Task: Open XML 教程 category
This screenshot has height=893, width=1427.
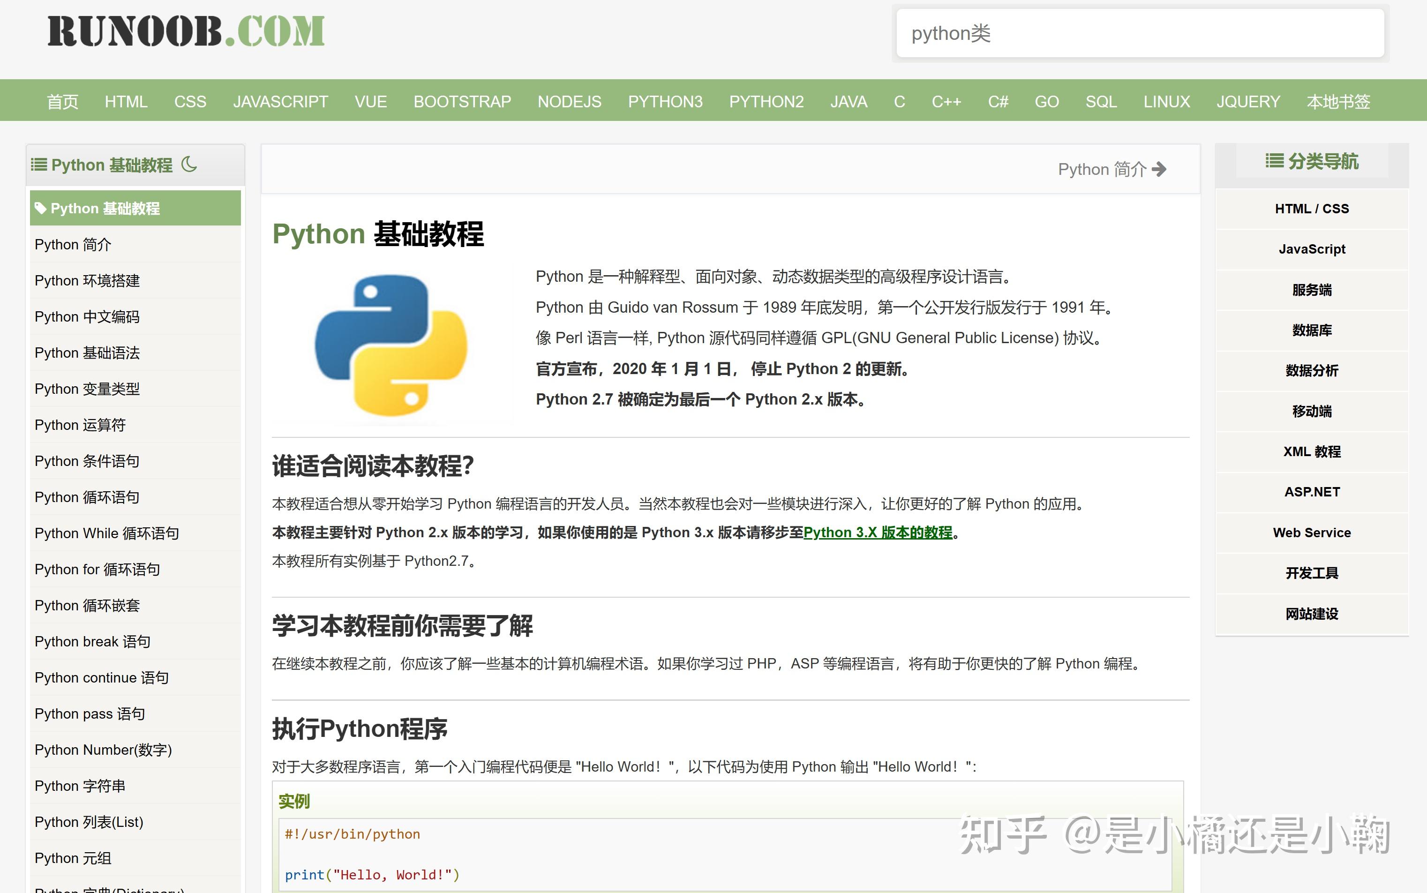Action: tap(1312, 451)
